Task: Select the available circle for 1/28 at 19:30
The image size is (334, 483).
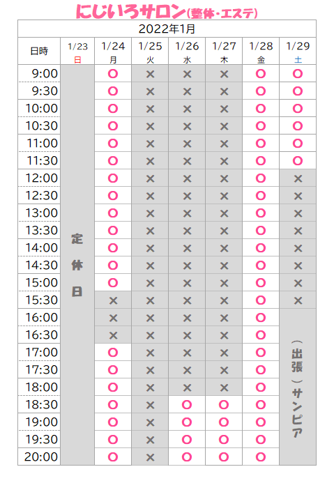Action: click(x=261, y=440)
